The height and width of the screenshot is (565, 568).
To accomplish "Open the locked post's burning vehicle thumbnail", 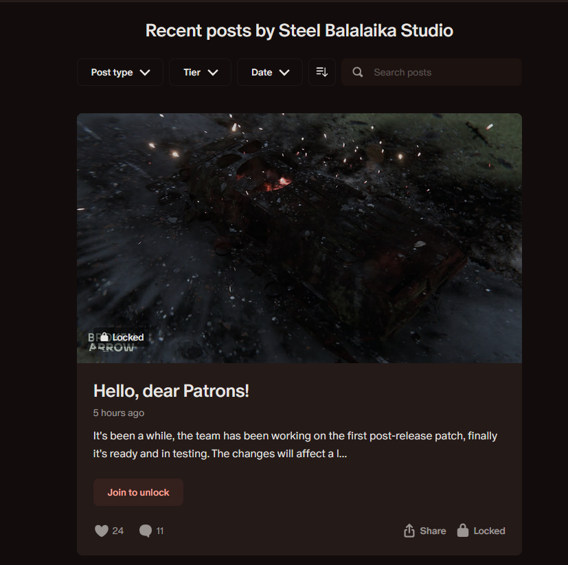I will tap(299, 238).
